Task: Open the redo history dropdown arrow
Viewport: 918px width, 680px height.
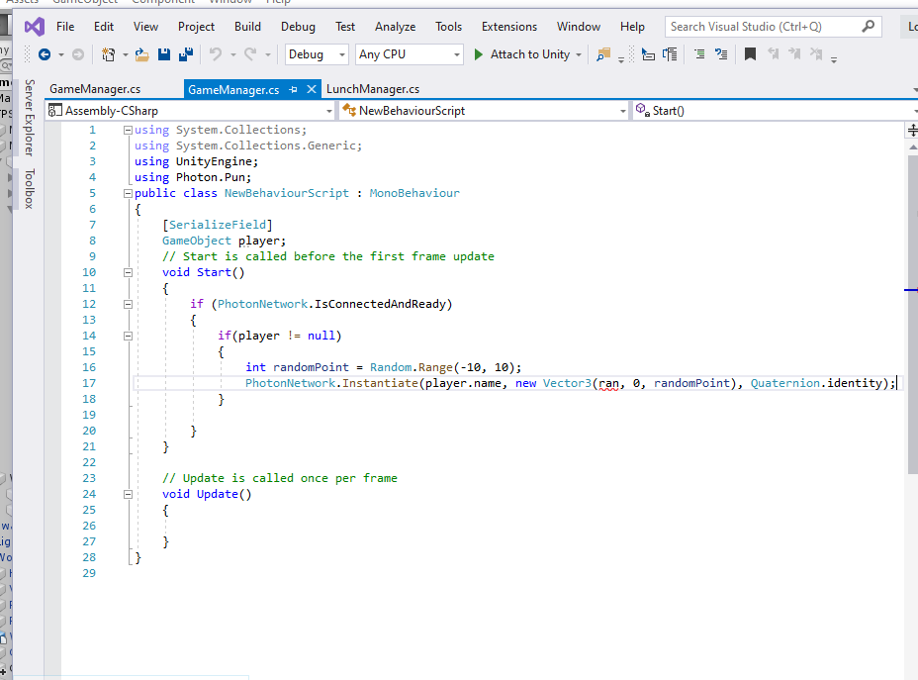Action: [267, 55]
